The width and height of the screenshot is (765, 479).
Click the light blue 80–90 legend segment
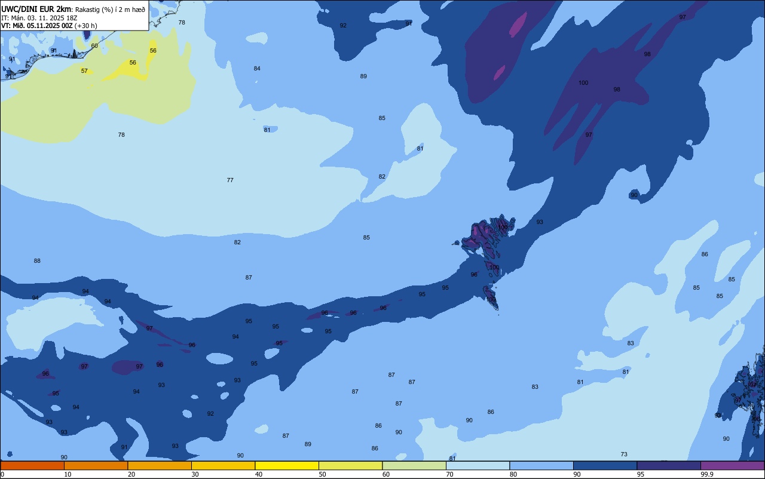tap(541, 465)
